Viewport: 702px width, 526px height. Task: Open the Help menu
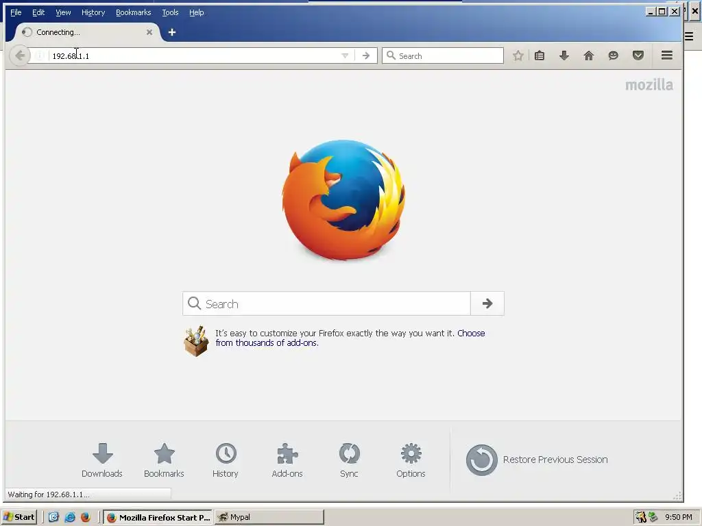(x=197, y=12)
